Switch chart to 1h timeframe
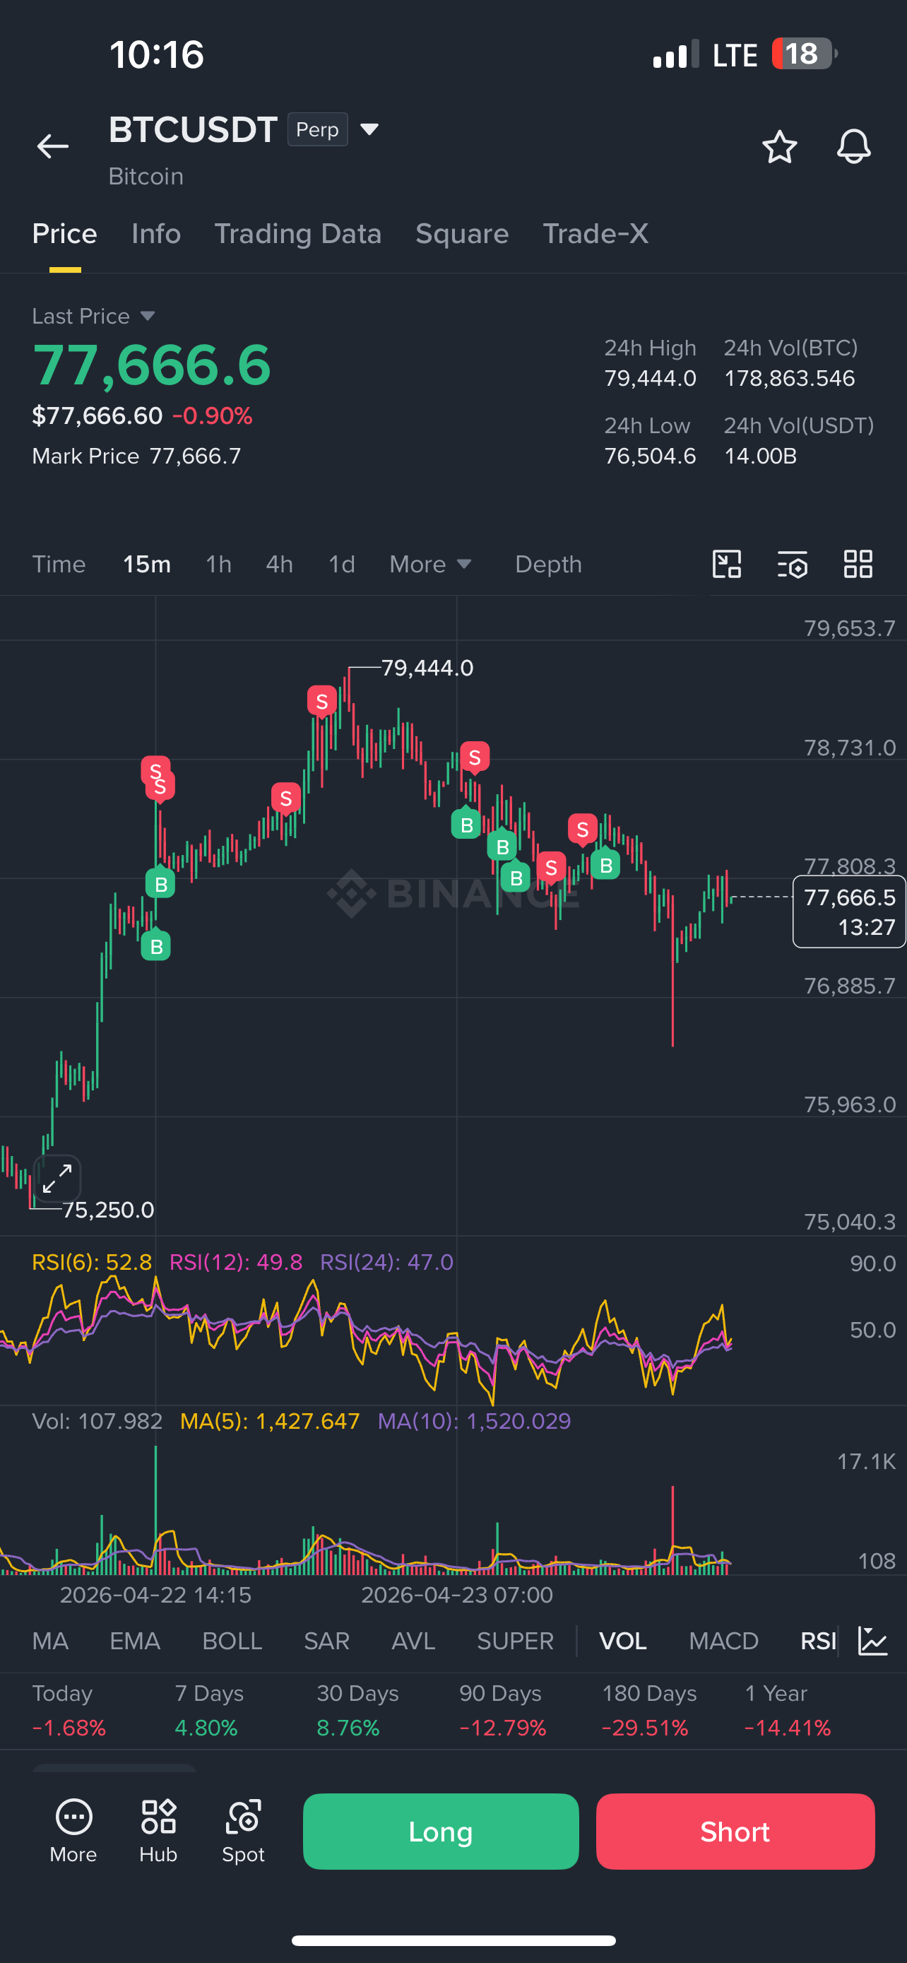 (x=218, y=564)
